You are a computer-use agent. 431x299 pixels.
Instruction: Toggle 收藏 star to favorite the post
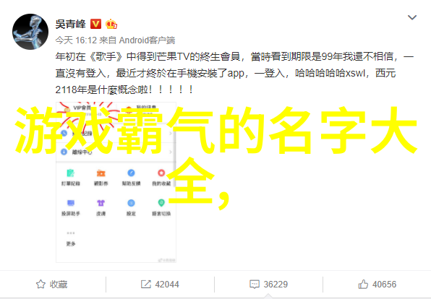[x=51, y=284]
